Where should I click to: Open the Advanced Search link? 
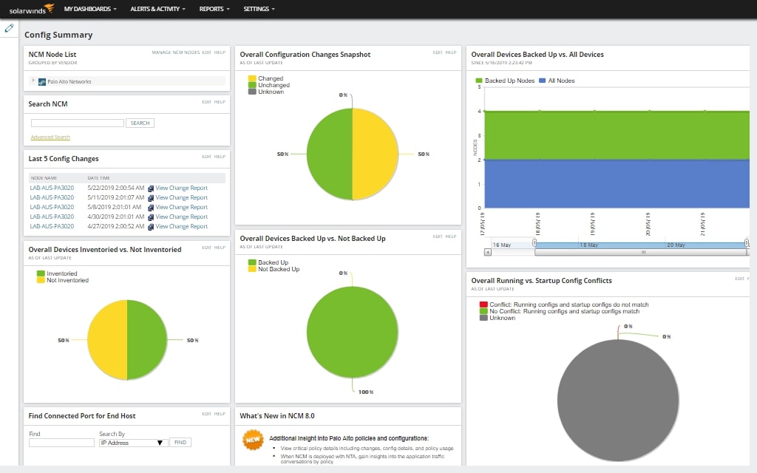[x=50, y=137]
